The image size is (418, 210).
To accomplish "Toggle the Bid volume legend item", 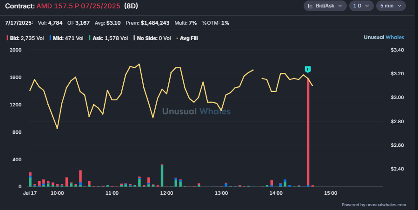I will [25, 38].
